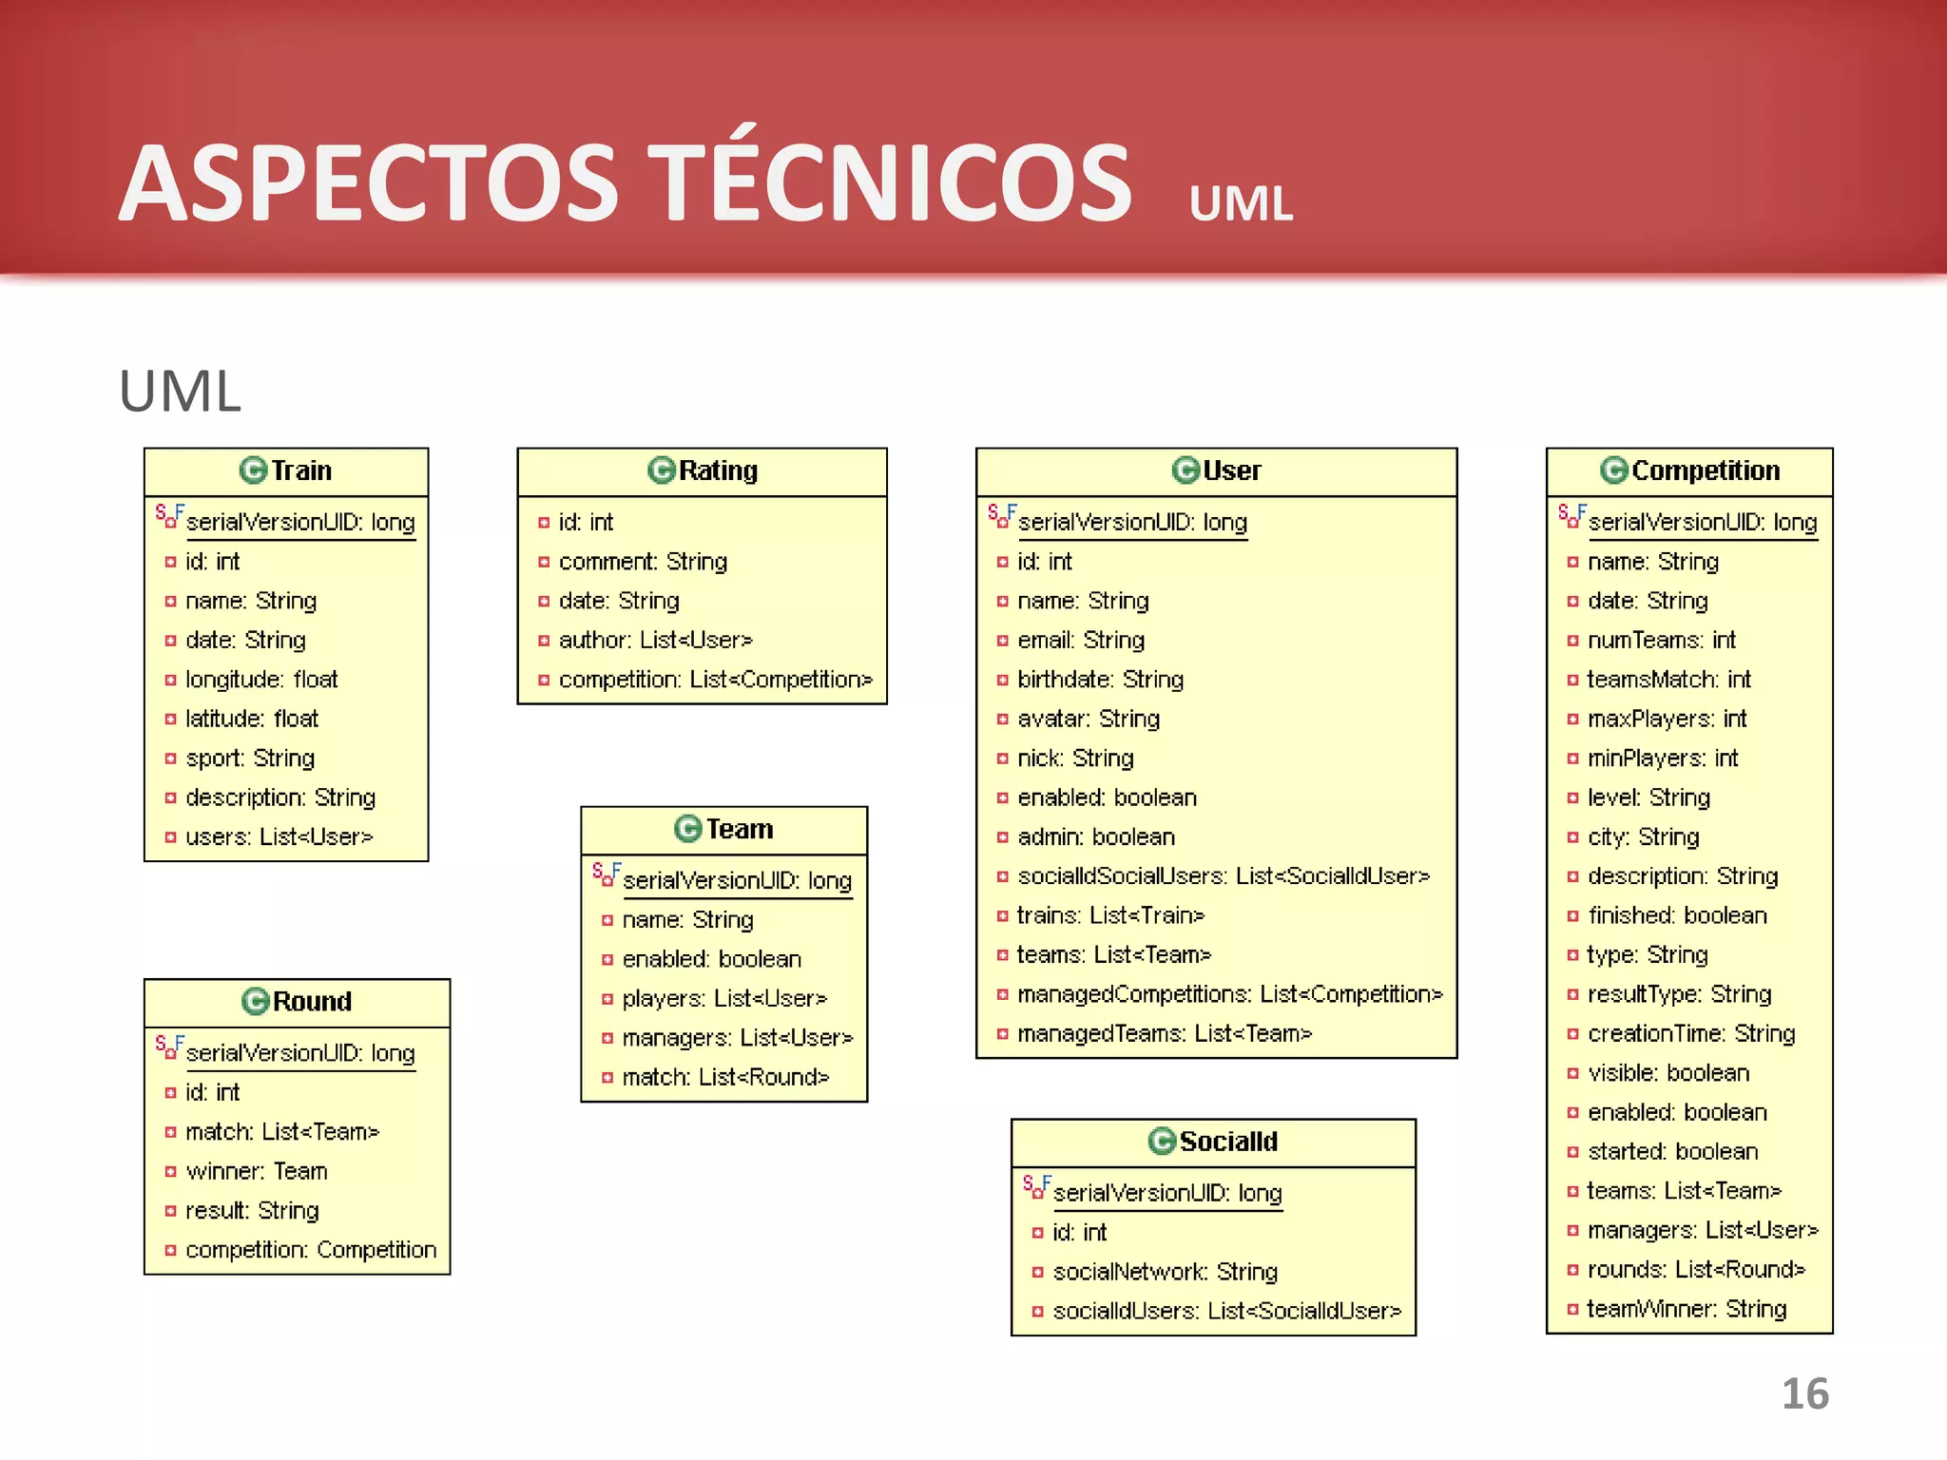This screenshot has height=1460, width=1947.
Task: Click resultType: String in Competition
Action: click(1680, 994)
